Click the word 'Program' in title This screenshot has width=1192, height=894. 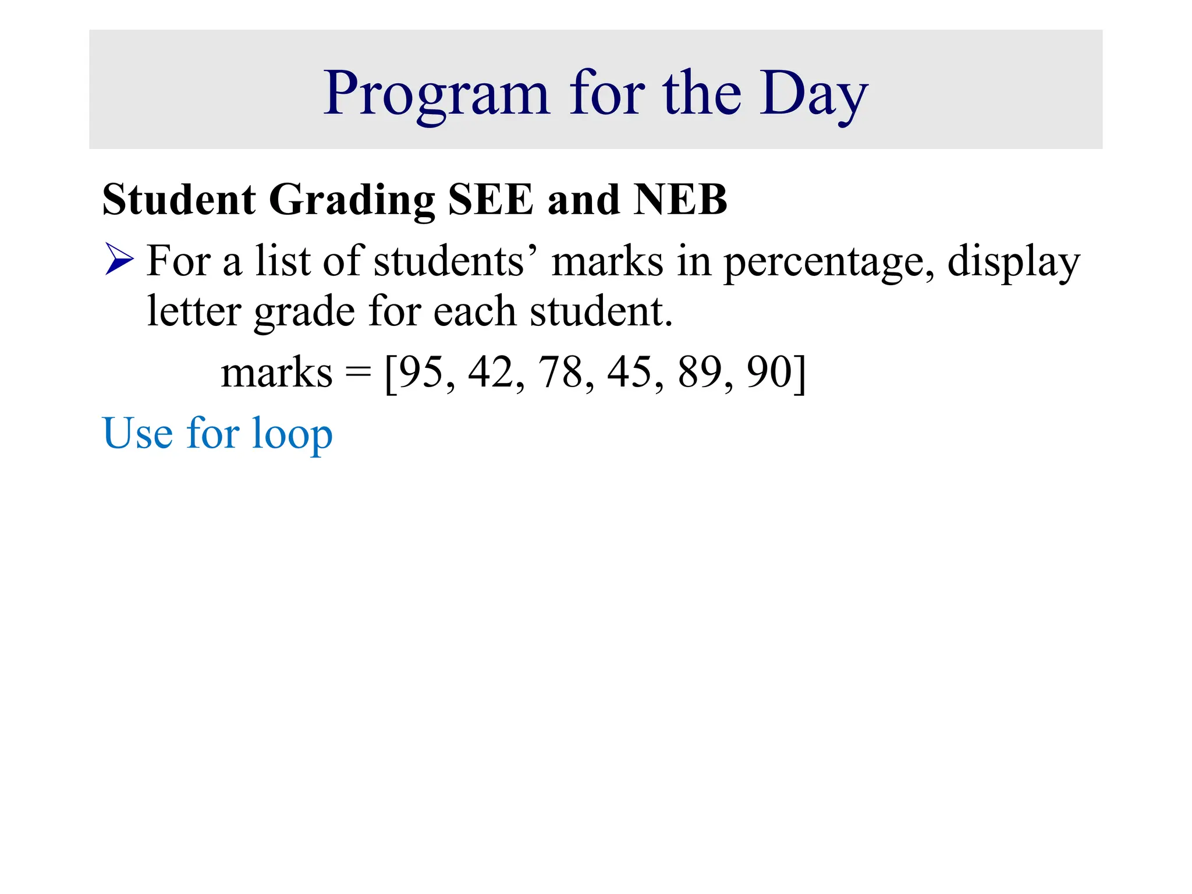tap(436, 93)
